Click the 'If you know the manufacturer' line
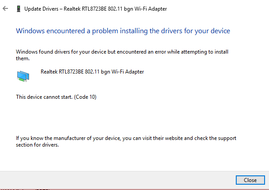269x190 pixels. (x=126, y=138)
